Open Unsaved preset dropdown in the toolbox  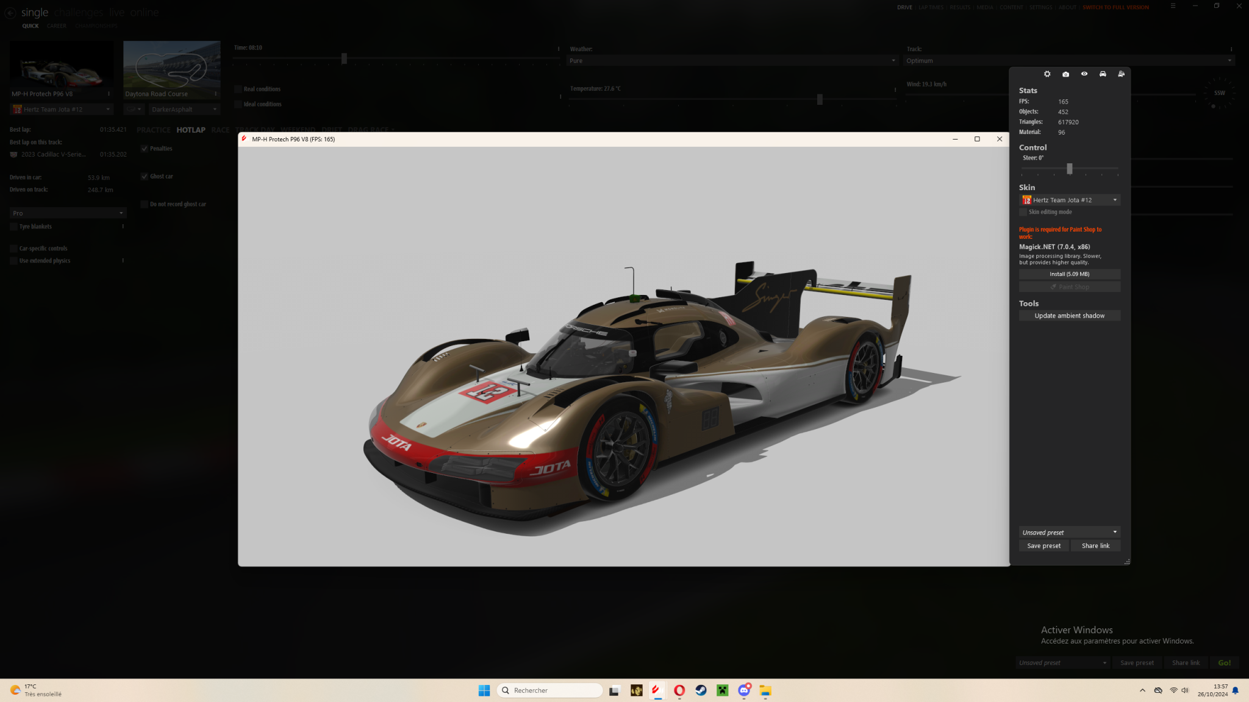click(1070, 533)
